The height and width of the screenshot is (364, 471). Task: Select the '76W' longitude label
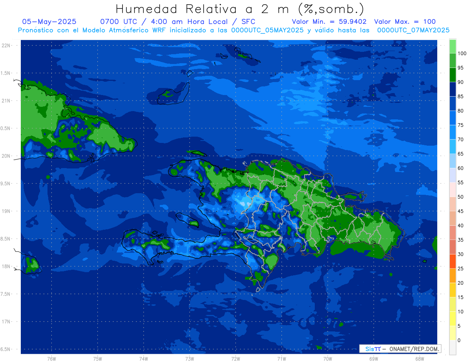(x=51, y=359)
